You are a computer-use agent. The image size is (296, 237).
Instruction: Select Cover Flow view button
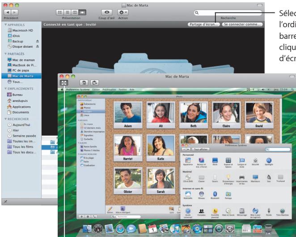point(82,12)
